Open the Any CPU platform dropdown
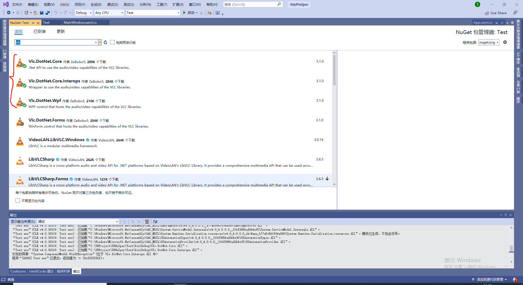Image resolution: width=523 pixels, height=285 pixels. [109, 13]
